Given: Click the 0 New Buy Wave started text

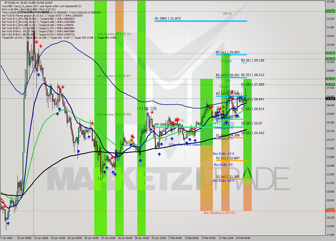Looking at the screenshot, I should (185, 145).
